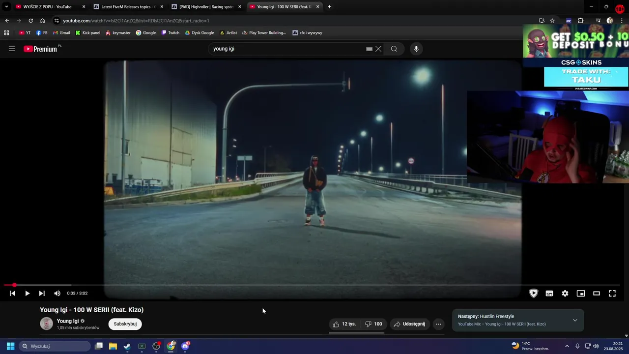
Task: Open Steam from the taskbar
Action: (127, 346)
